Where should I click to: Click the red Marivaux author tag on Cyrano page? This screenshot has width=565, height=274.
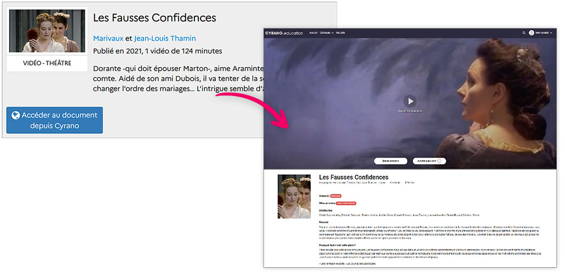[336, 196]
